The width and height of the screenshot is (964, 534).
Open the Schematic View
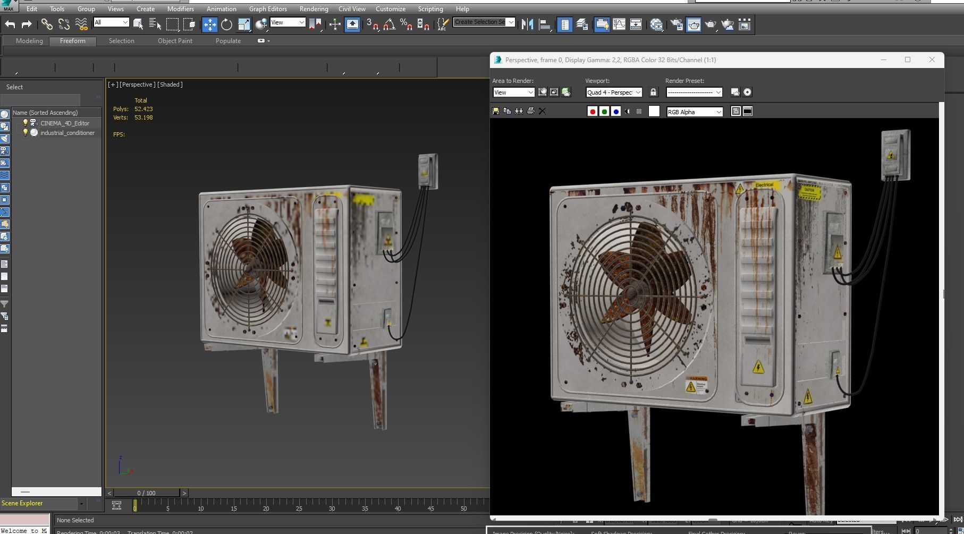pyautogui.click(x=636, y=24)
